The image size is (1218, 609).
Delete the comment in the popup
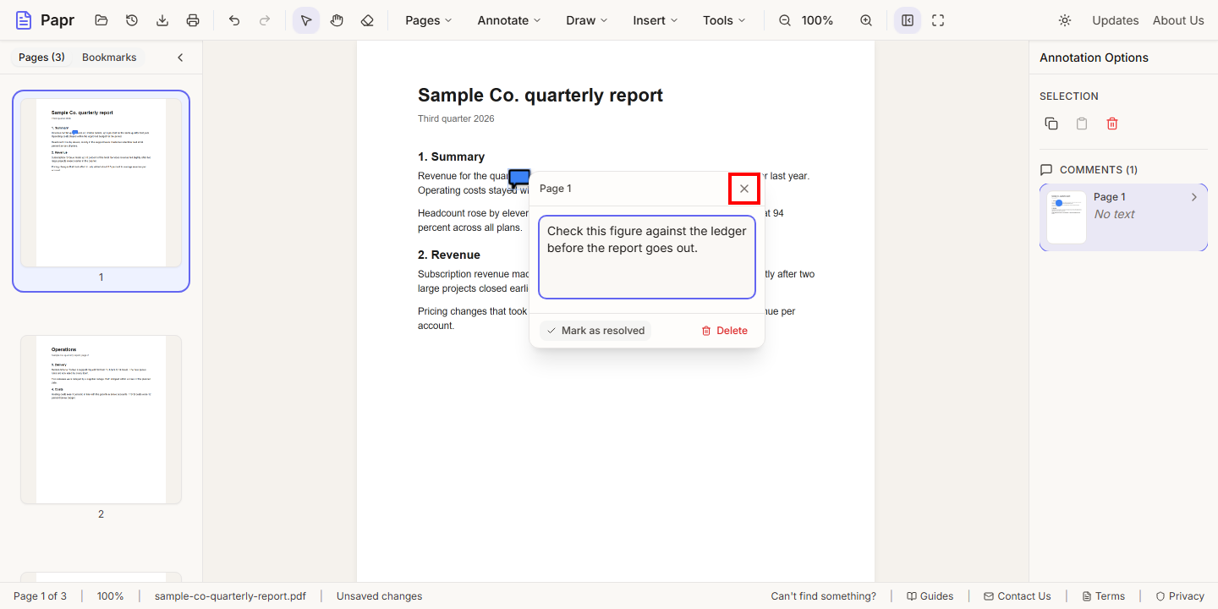[725, 331]
